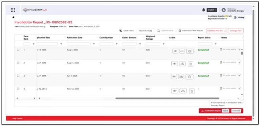This screenshot has height=126, width=260.
Task: Open Key Features info
Action: click(x=146, y=31)
